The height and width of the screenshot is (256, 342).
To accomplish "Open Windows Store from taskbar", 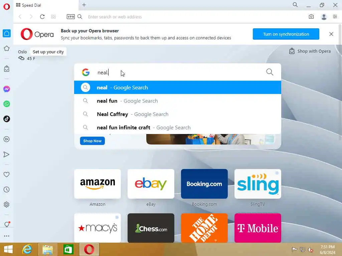I will [x=68, y=249].
